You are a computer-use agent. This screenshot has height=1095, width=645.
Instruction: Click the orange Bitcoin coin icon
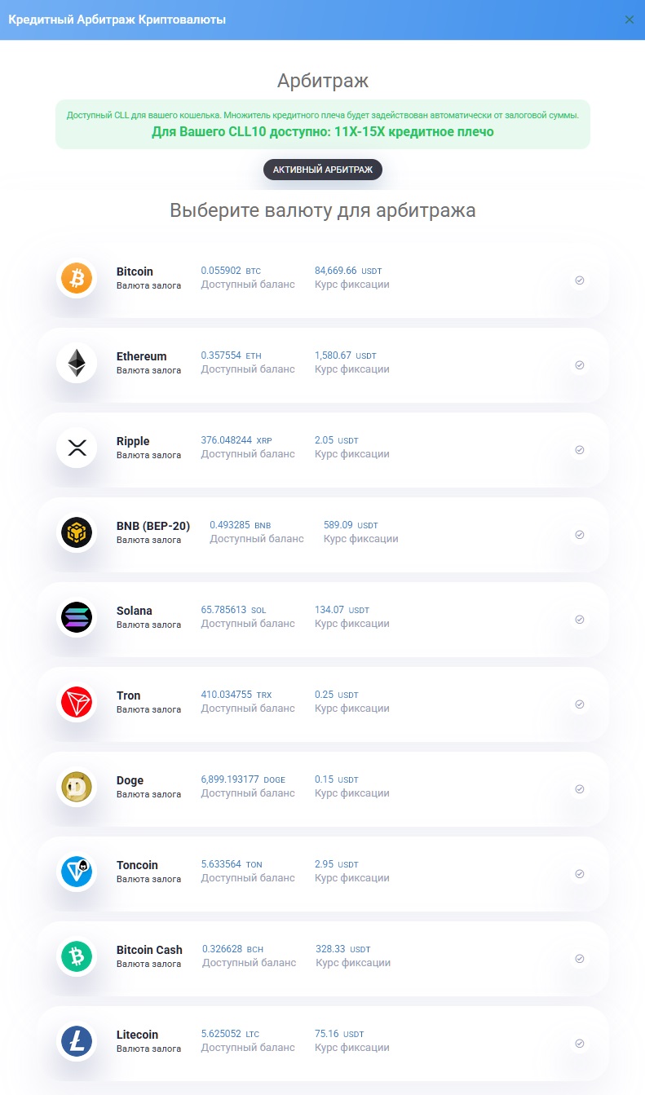tap(77, 279)
